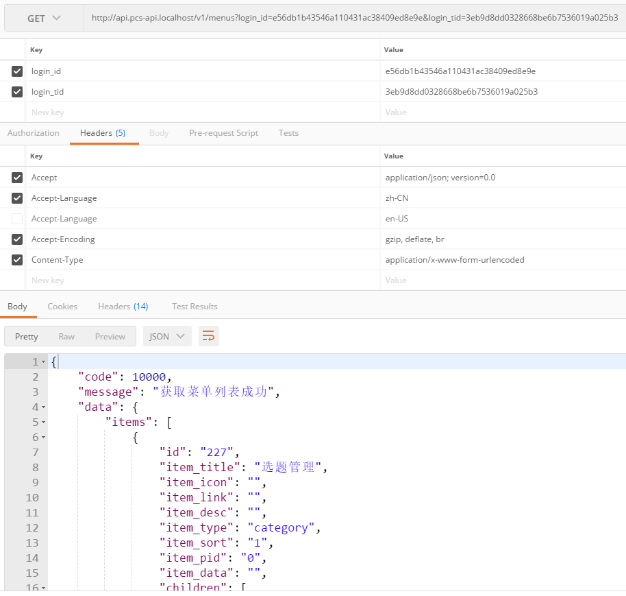The image size is (626, 596).
Task: Enable the unchecked en-US Accept-Language header
Action: tap(17, 219)
